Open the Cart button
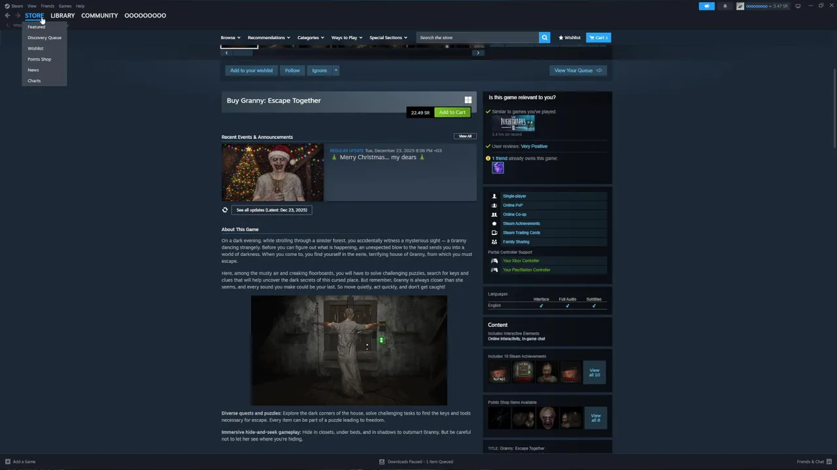 coord(598,38)
